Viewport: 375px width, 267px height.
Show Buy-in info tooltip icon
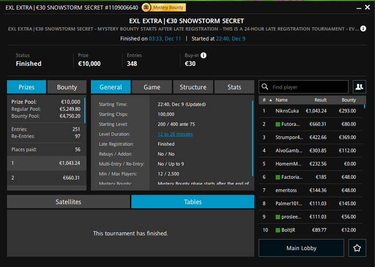pos(203,56)
